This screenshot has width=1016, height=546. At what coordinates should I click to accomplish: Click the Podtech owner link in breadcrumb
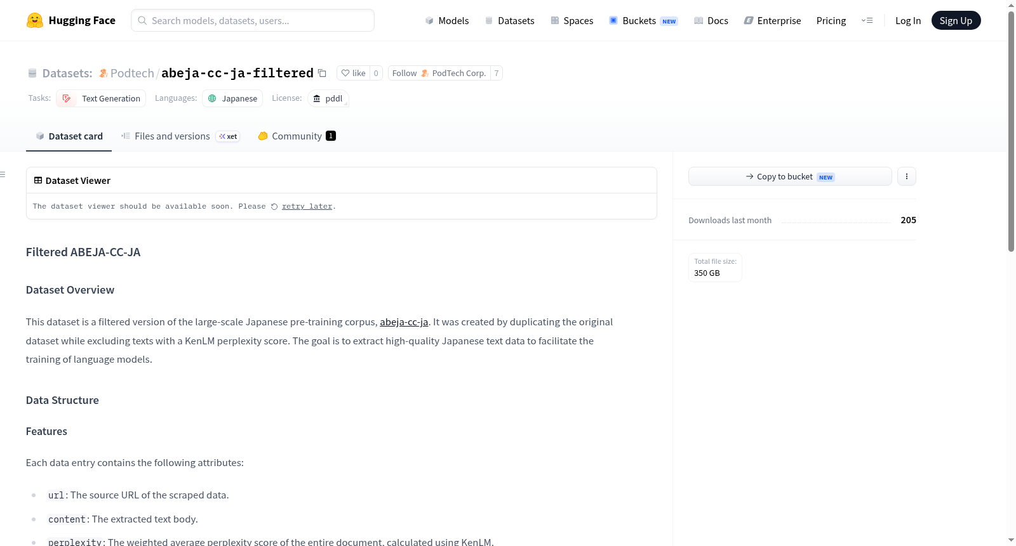132,73
